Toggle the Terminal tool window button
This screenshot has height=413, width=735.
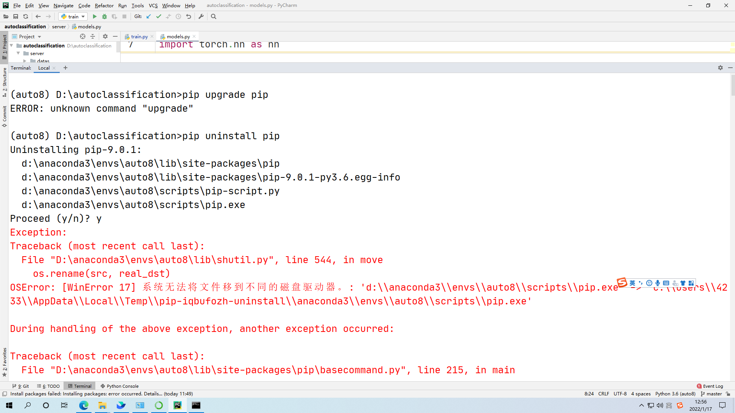pyautogui.click(x=80, y=386)
